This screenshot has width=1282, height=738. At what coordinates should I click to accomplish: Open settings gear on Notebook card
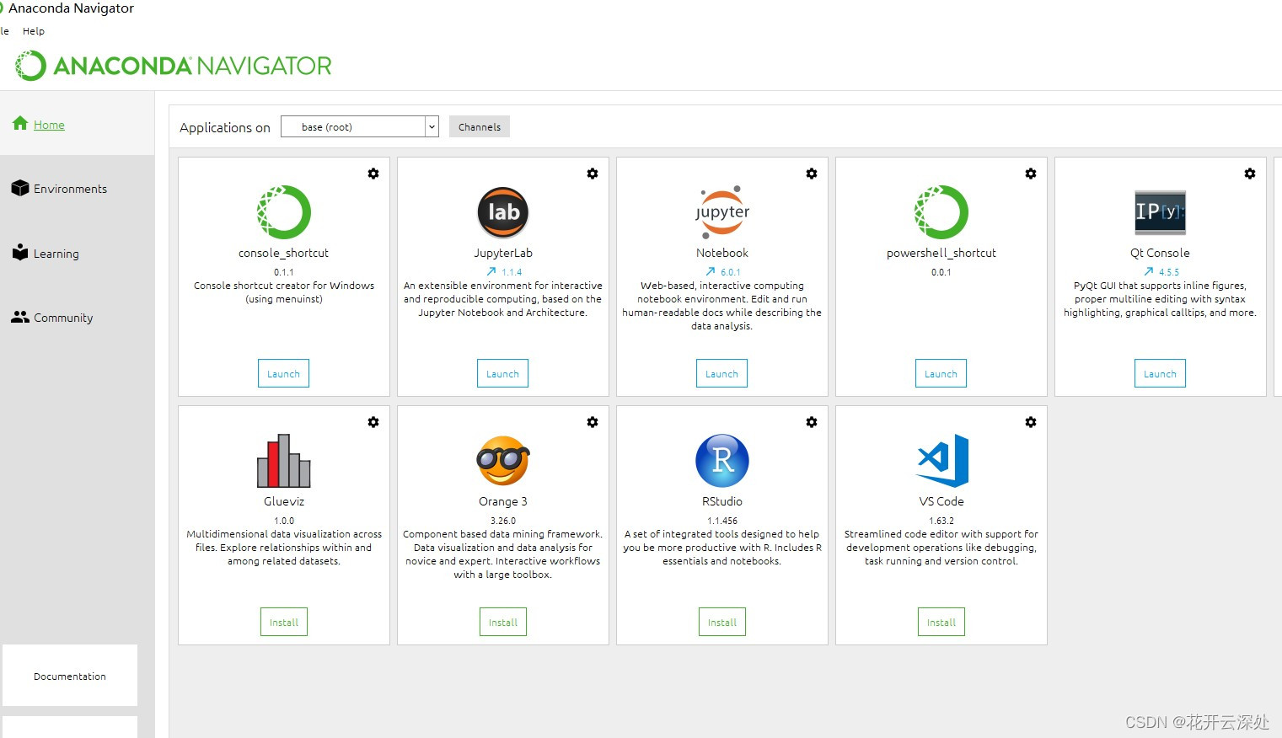(812, 174)
